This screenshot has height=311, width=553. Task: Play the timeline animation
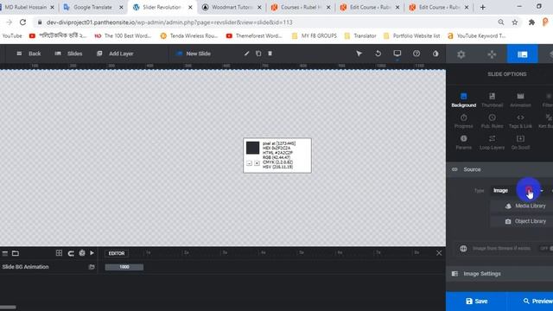tap(92, 253)
